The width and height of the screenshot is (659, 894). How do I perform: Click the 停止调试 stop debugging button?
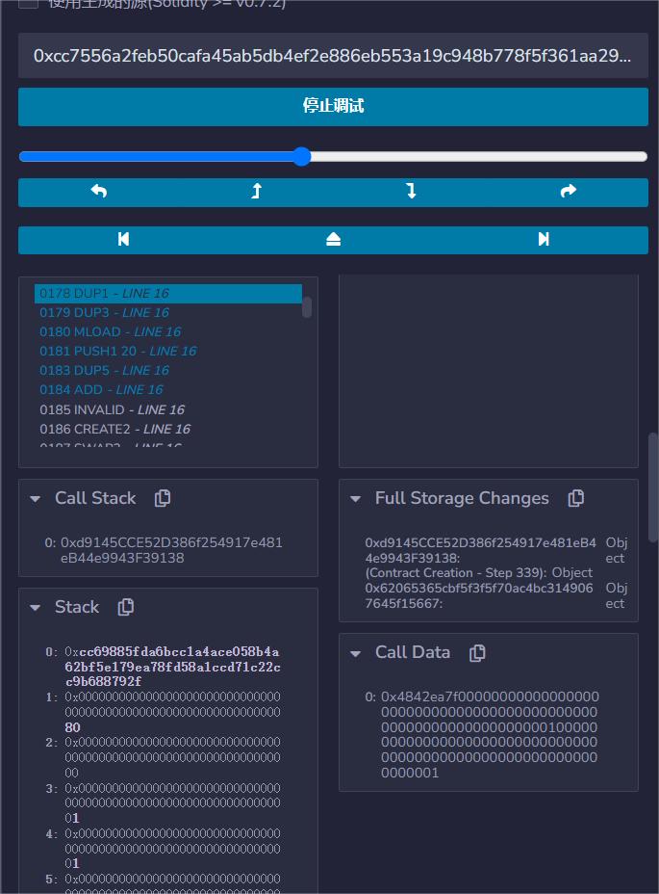coord(333,106)
